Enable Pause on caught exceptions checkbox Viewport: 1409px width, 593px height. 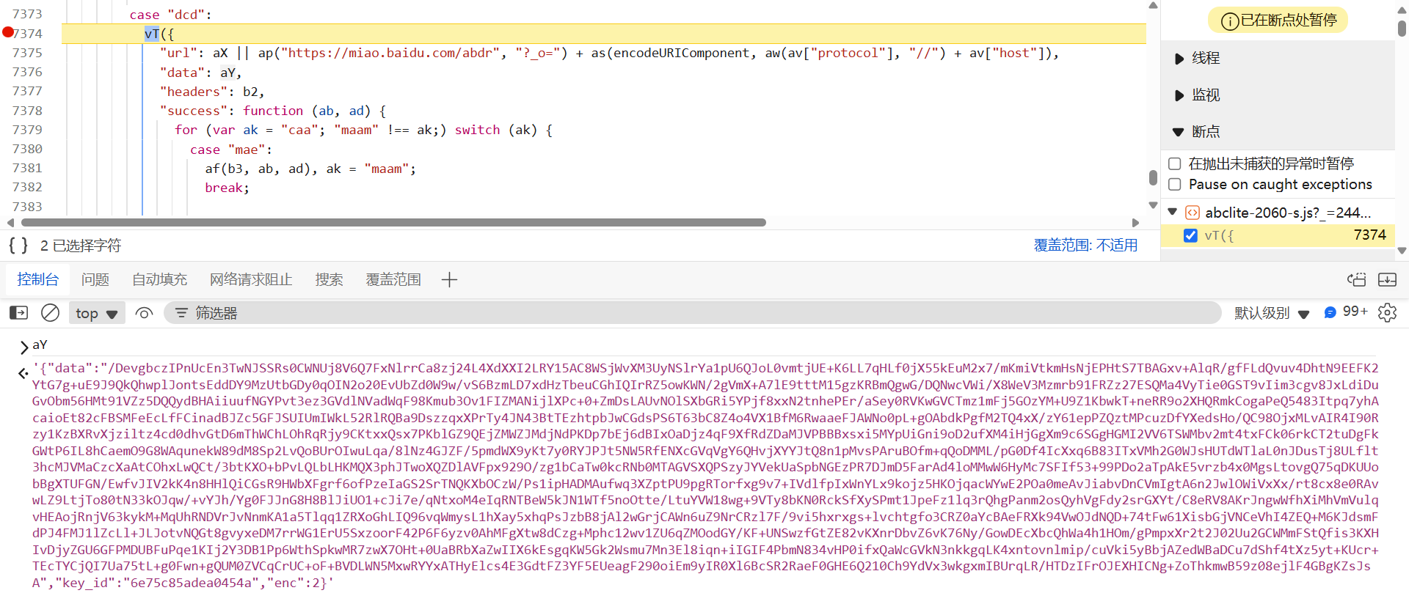[1175, 184]
